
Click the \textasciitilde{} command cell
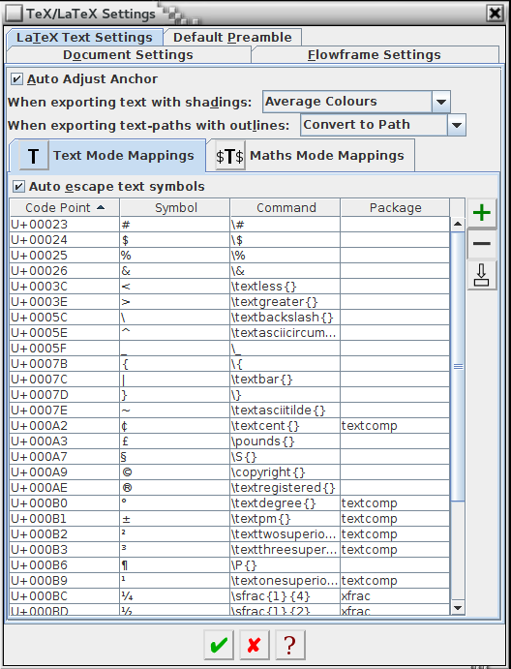point(286,411)
